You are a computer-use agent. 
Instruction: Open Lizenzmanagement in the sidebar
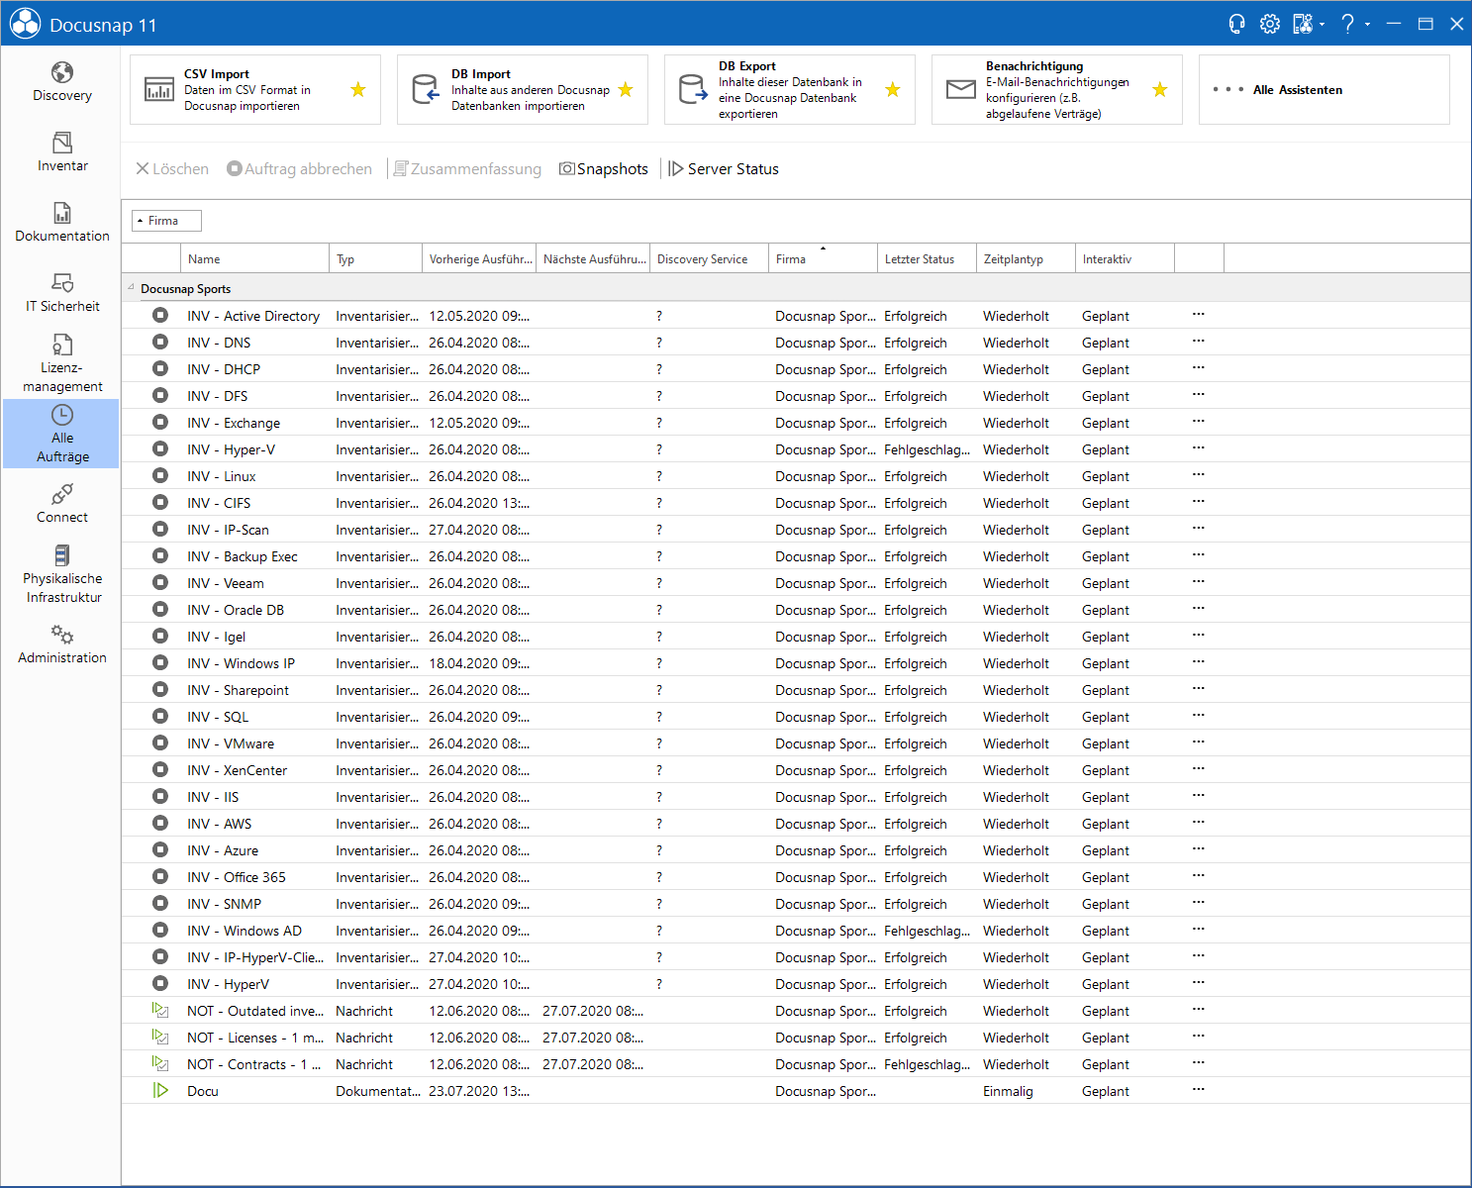coord(61,363)
